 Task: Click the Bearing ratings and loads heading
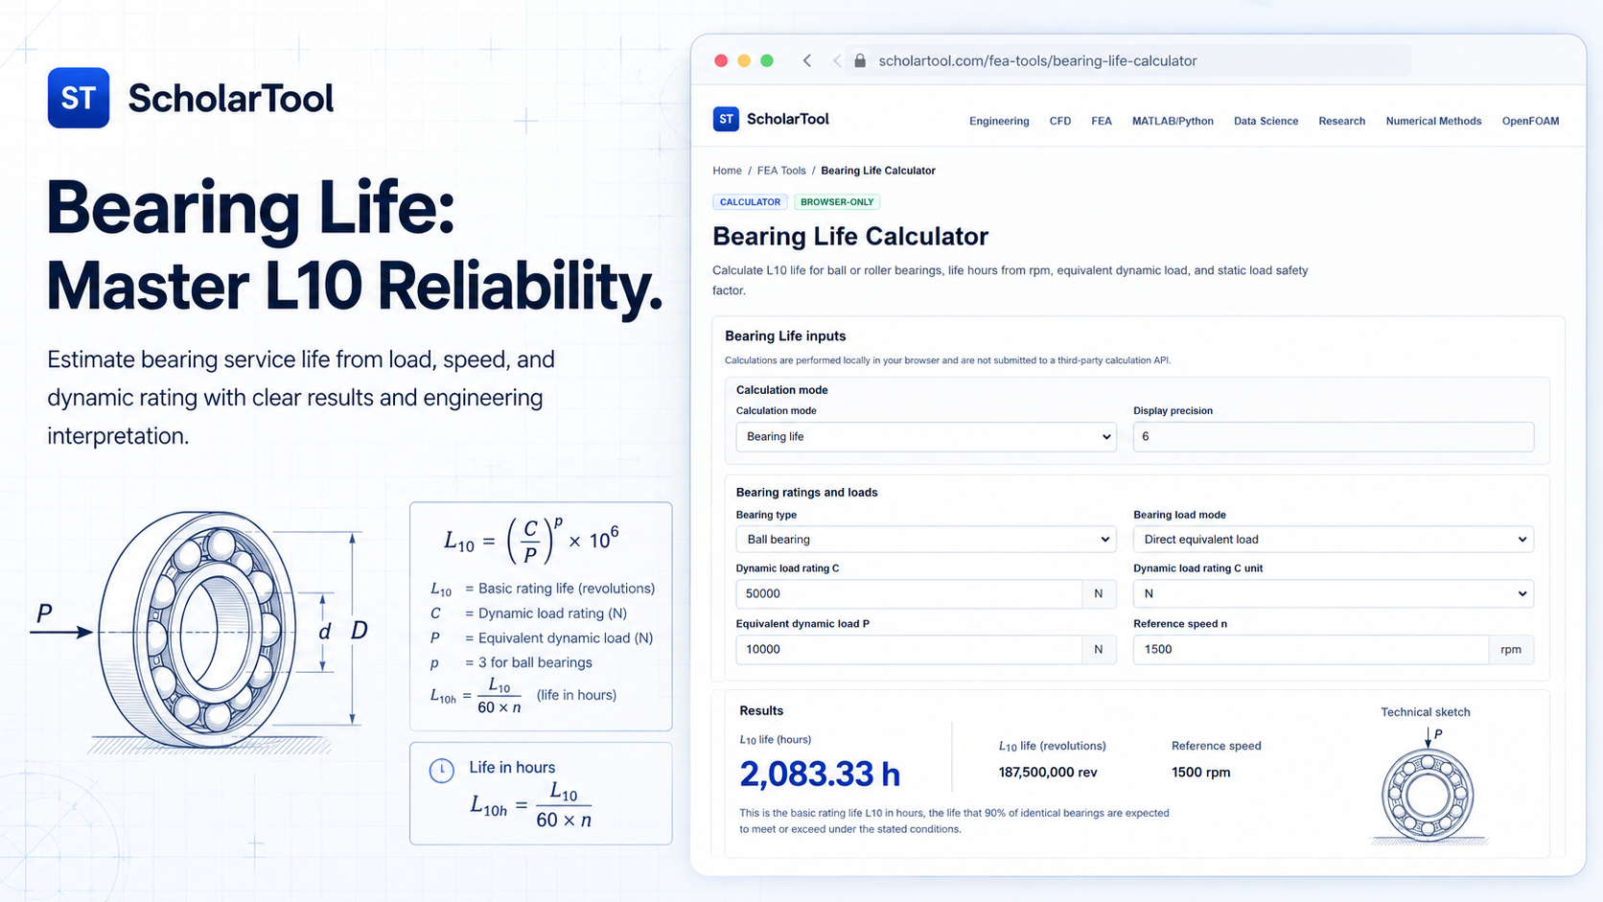pos(806,492)
